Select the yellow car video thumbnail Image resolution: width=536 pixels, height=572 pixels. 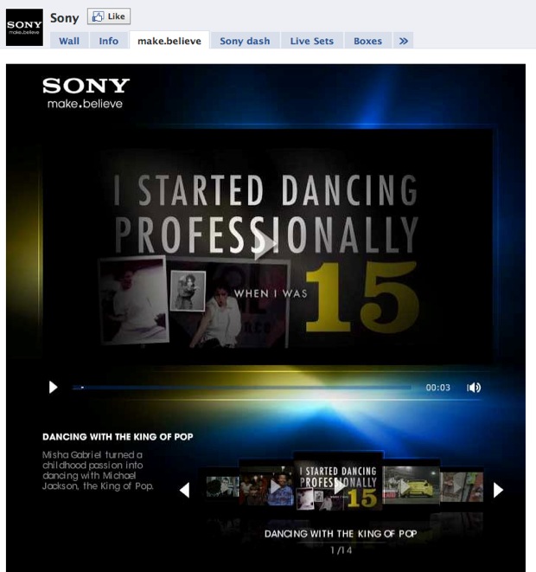pyautogui.click(x=411, y=485)
